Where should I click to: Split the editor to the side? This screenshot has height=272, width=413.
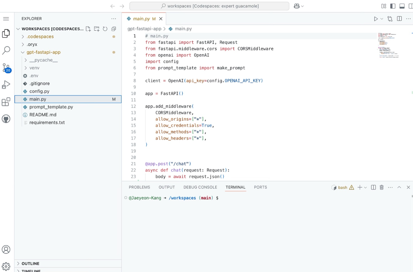pyautogui.click(x=399, y=18)
